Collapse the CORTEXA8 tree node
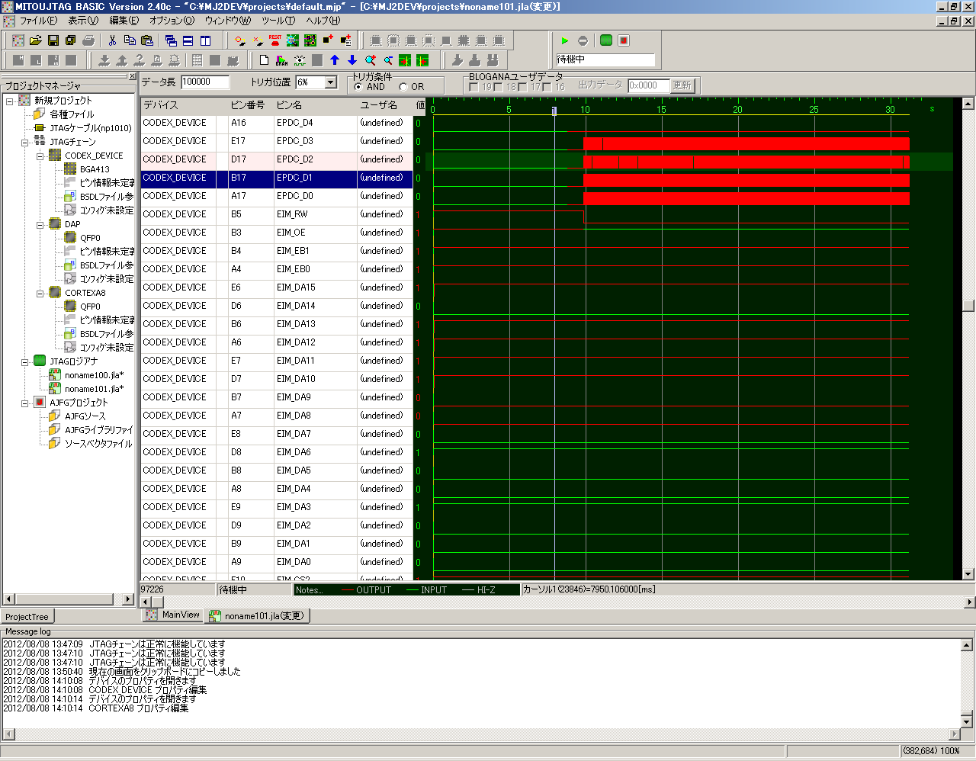This screenshot has height=761, width=976. pyautogui.click(x=40, y=293)
